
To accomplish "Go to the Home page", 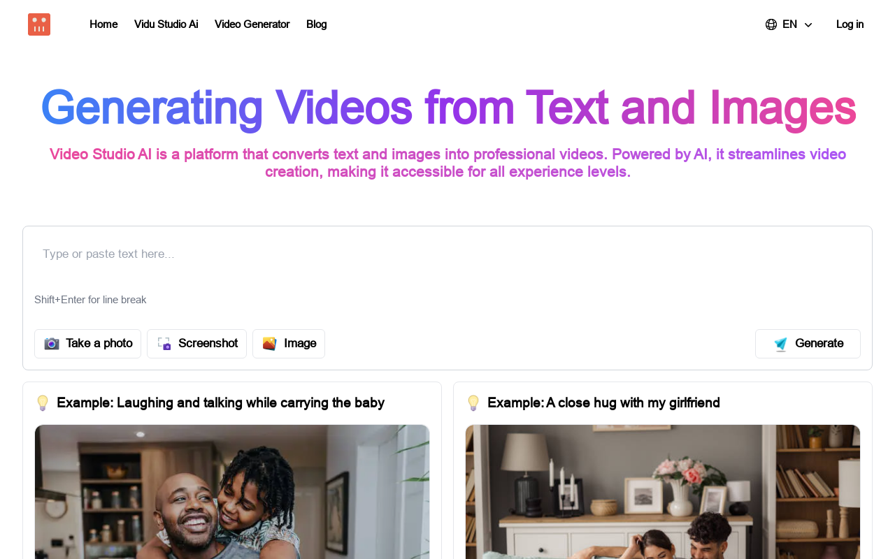I will [x=103, y=24].
